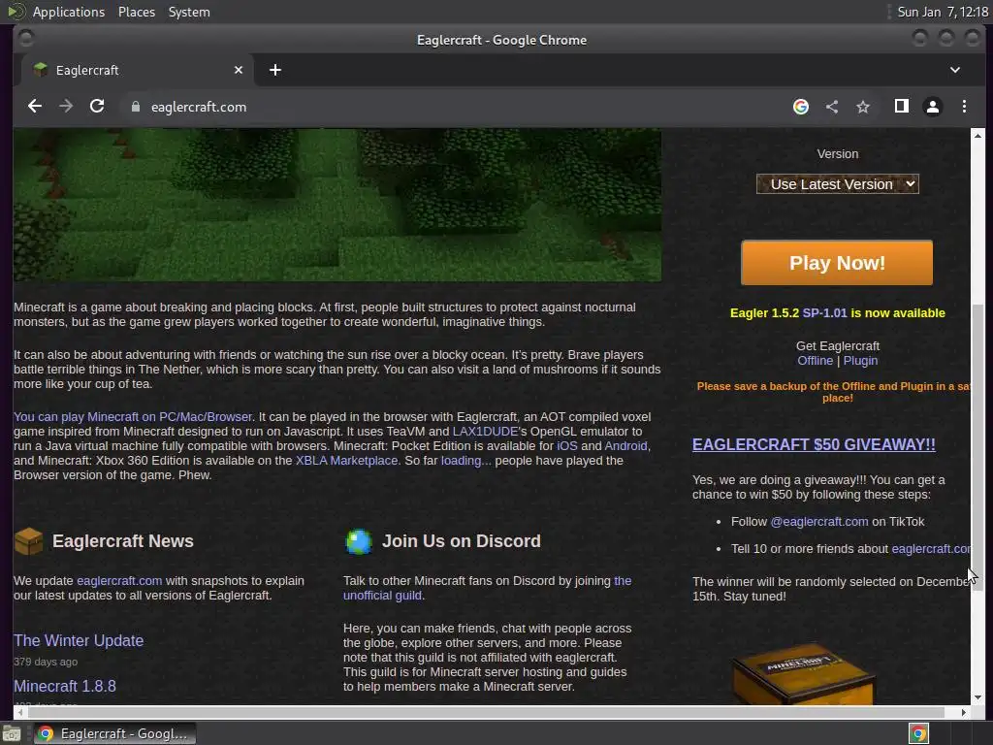This screenshot has height=745, width=993.
Task: Click the vertical scrollbar thumb
Action: coord(977,447)
